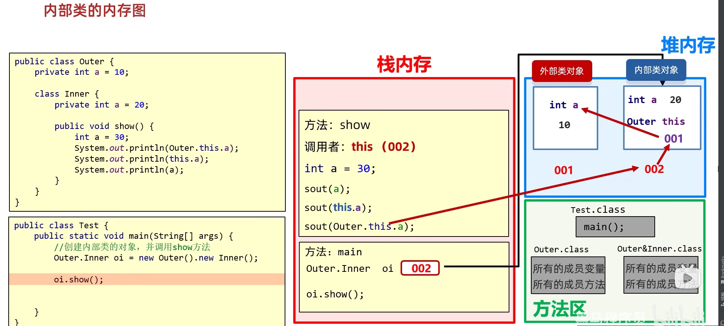Click 'Outer this' field in inner object
Screen dimensions: 724x326
[656, 121]
